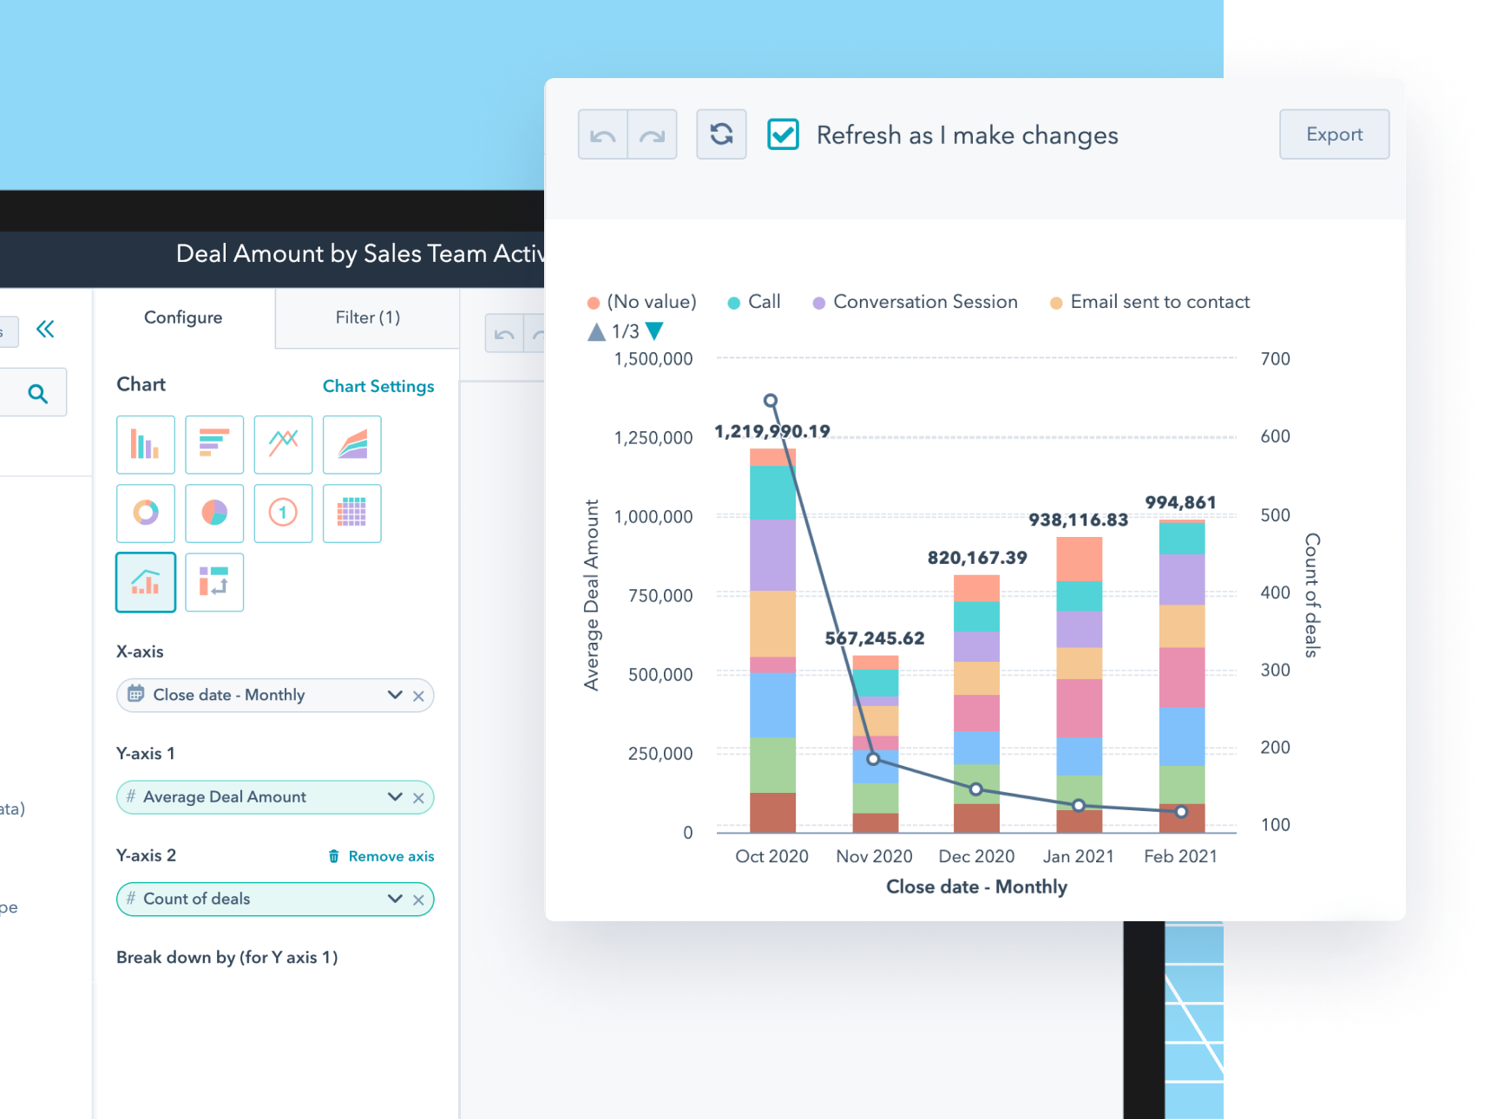
Task: Click the refresh chart icon
Action: (721, 134)
